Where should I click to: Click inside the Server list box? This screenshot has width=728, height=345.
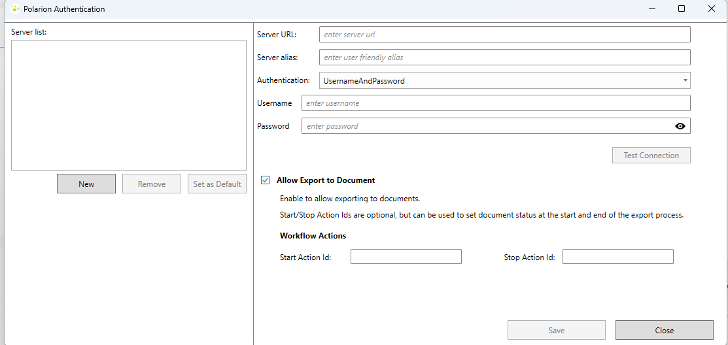click(129, 105)
